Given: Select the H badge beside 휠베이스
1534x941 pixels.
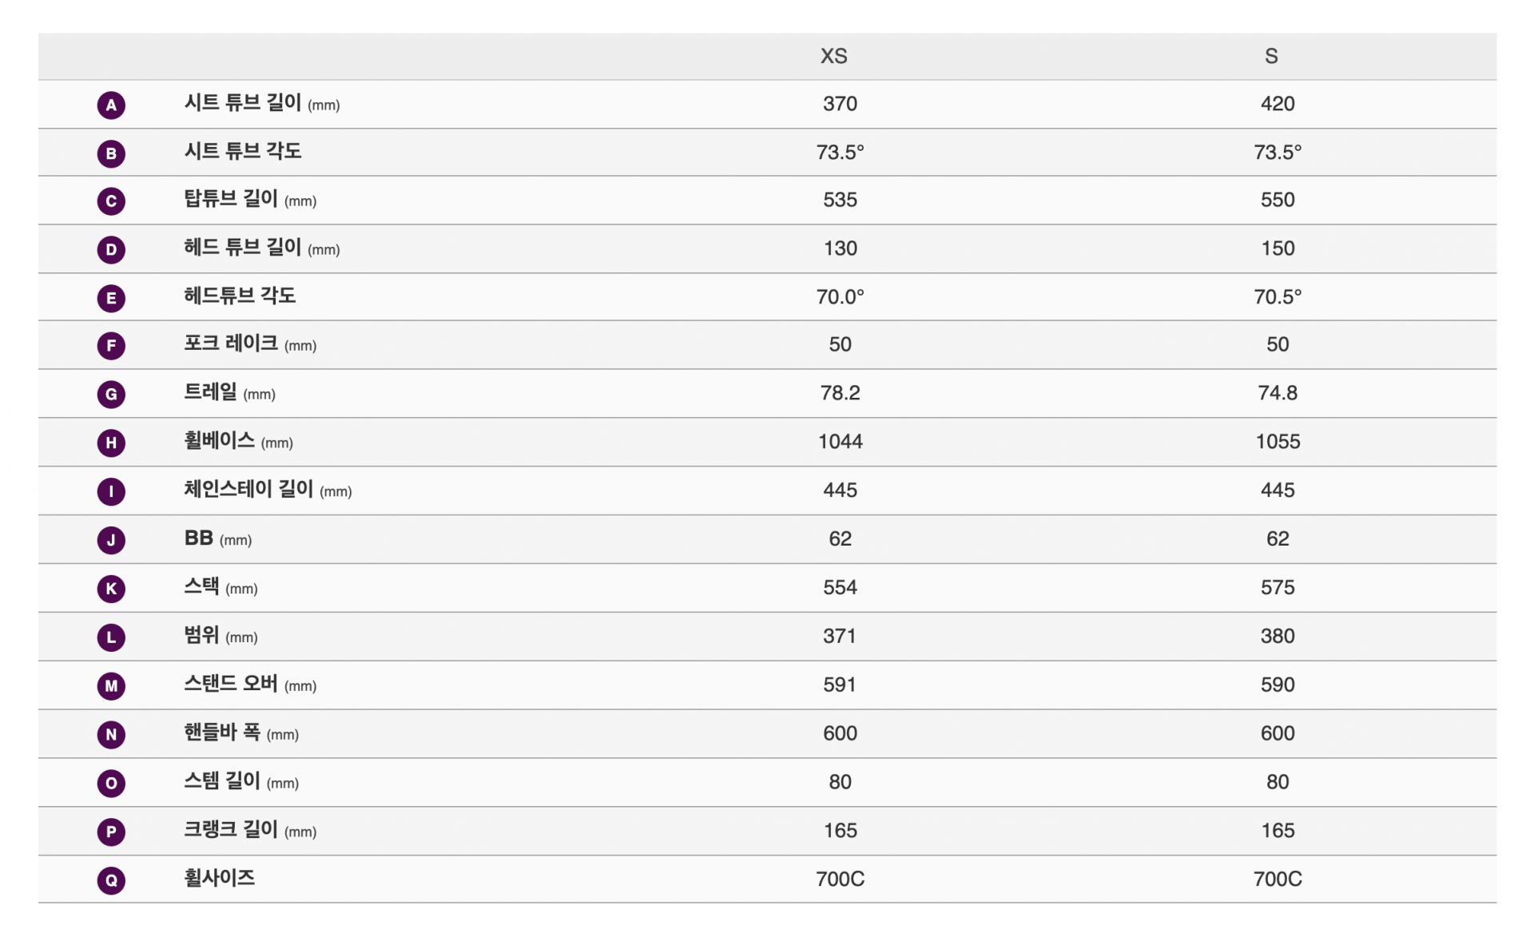Looking at the screenshot, I should [111, 443].
